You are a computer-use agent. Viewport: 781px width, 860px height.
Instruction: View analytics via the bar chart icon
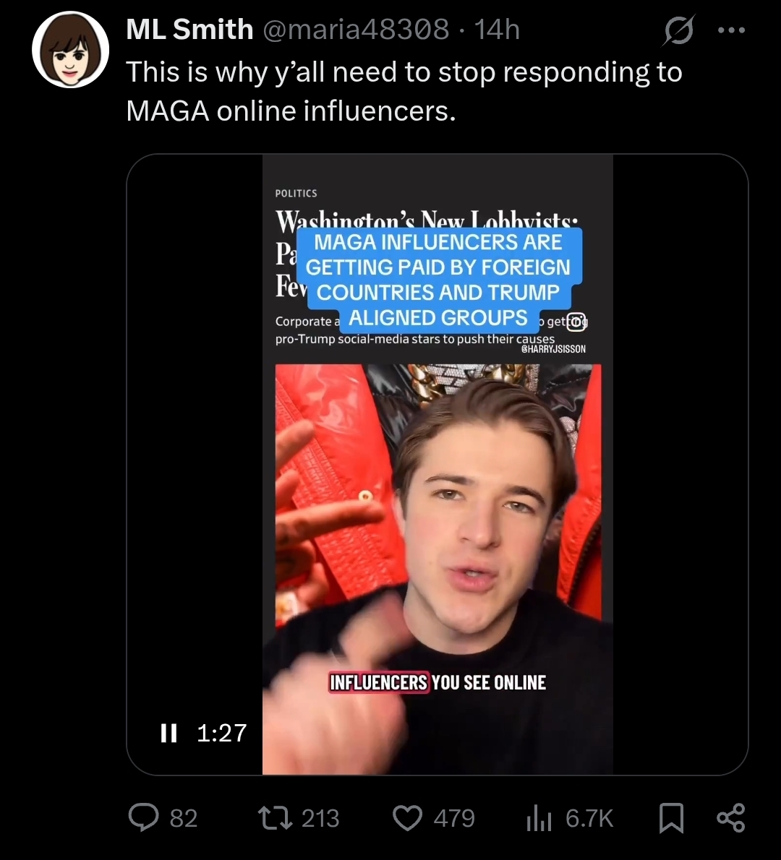[539, 818]
